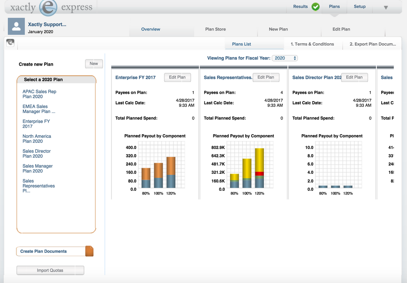Image resolution: width=407 pixels, height=283 pixels.
Task: Open North America Plan 2020
Action: point(37,139)
